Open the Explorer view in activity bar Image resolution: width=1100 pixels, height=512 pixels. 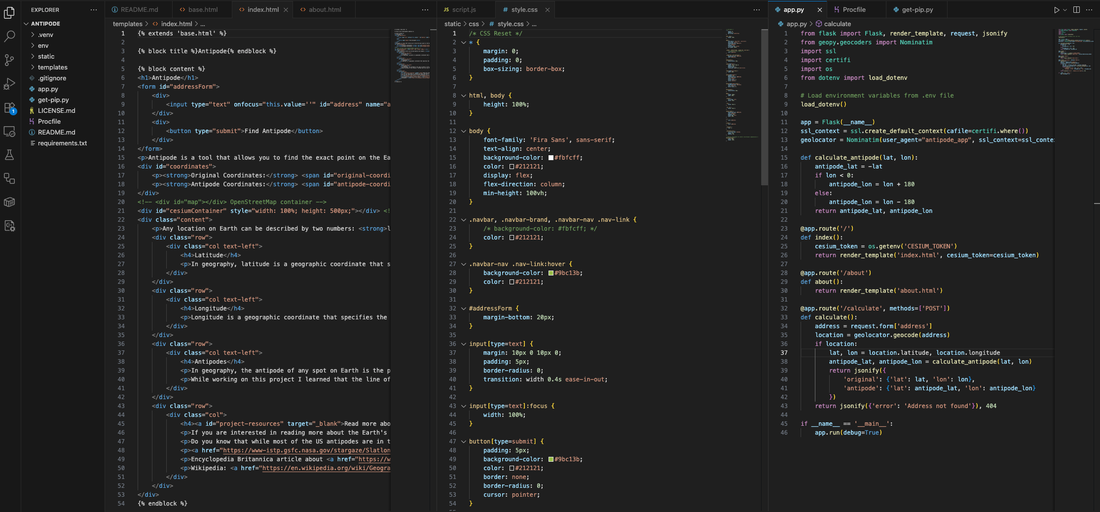[x=9, y=12]
